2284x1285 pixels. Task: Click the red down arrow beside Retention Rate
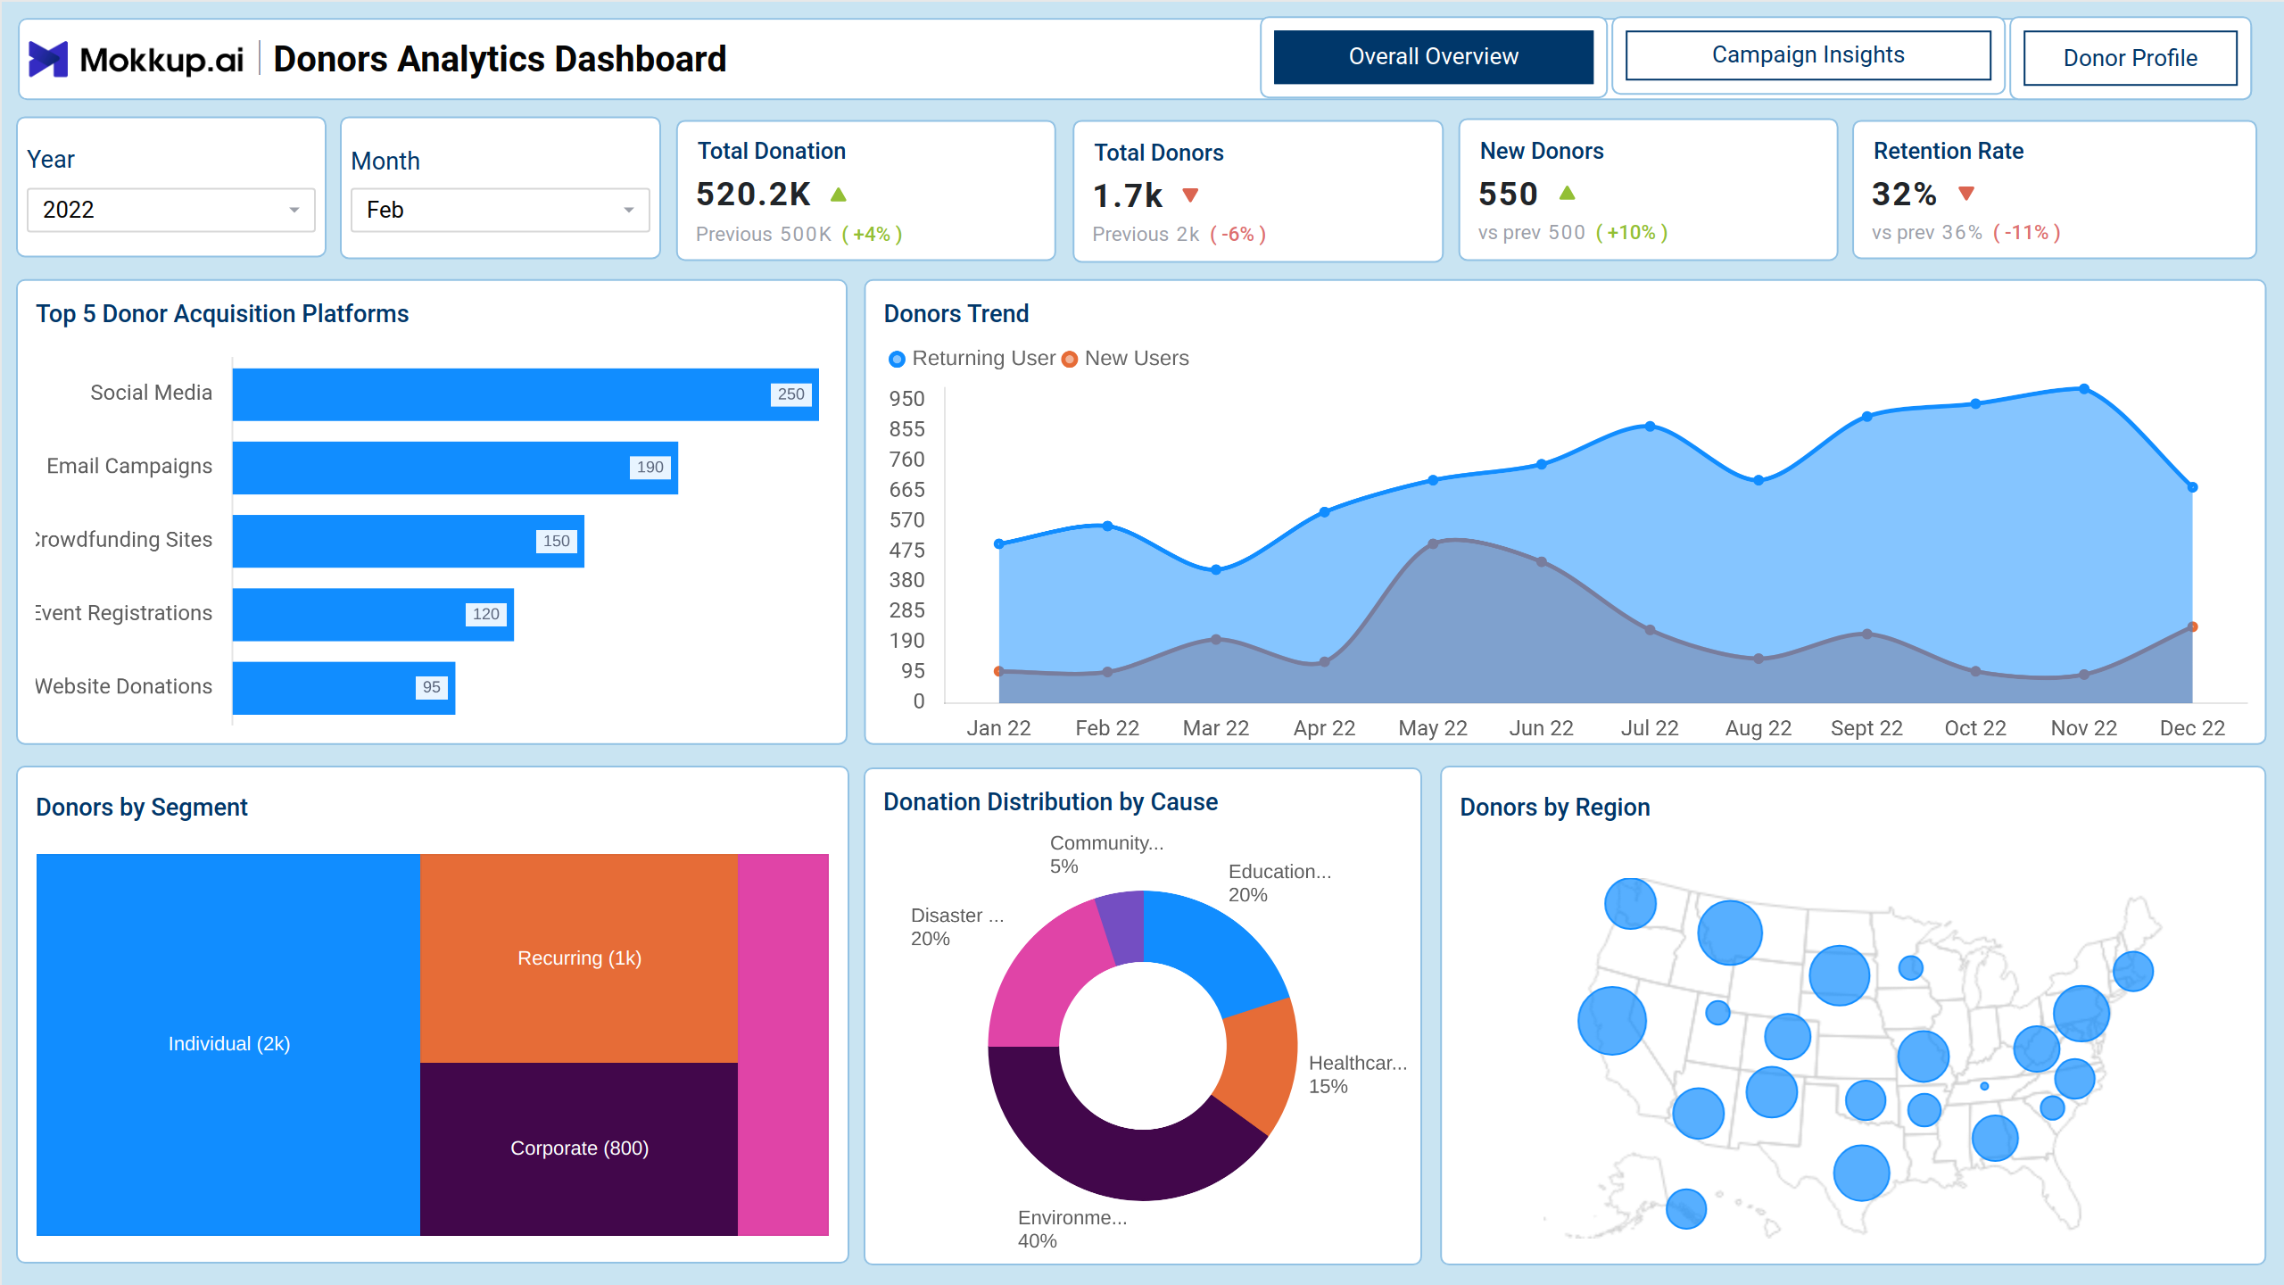click(1966, 193)
